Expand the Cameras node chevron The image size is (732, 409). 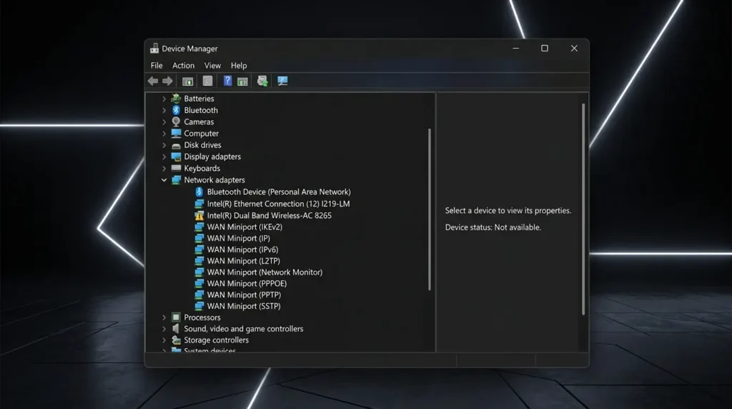pos(164,122)
